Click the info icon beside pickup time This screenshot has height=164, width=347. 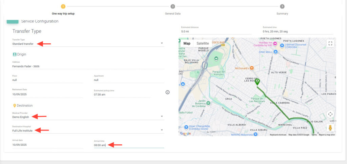click(167, 92)
